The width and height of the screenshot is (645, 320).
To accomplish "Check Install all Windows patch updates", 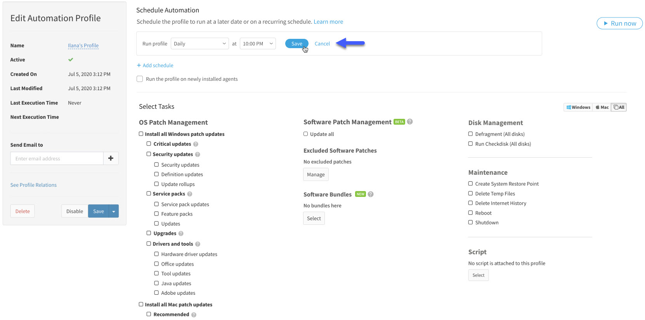I will pyautogui.click(x=141, y=134).
